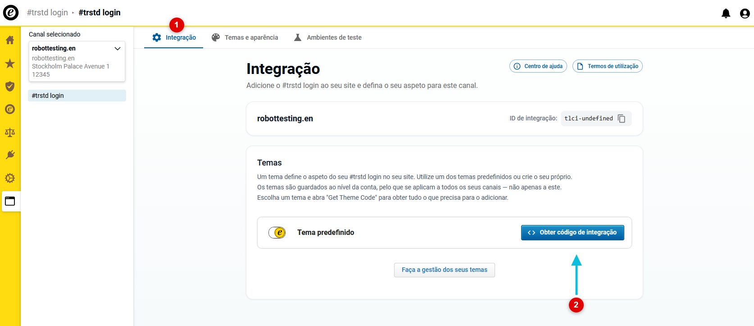Click the Stockholm Palace Avenue 1 address
The height and width of the screenshot is (326, 754).
71,66
